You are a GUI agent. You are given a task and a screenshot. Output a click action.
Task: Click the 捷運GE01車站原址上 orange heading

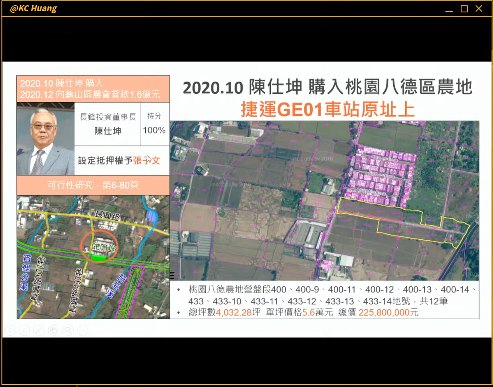(x=328, y=109)
